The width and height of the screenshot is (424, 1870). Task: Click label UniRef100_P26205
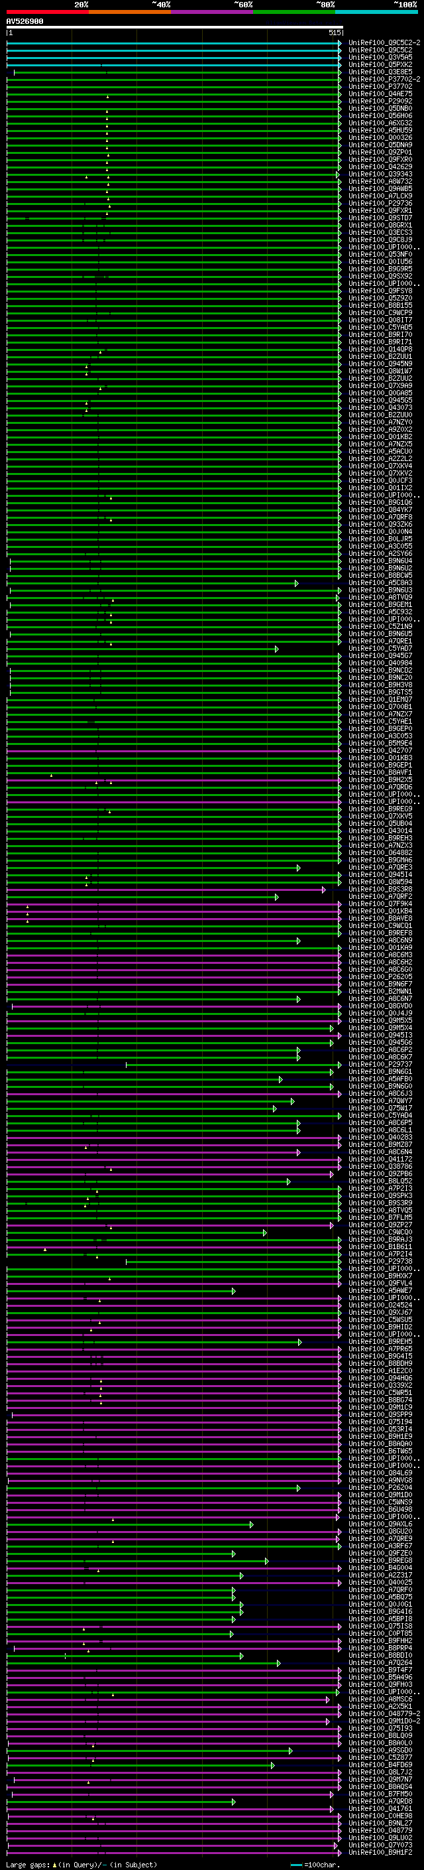(380, 976)
